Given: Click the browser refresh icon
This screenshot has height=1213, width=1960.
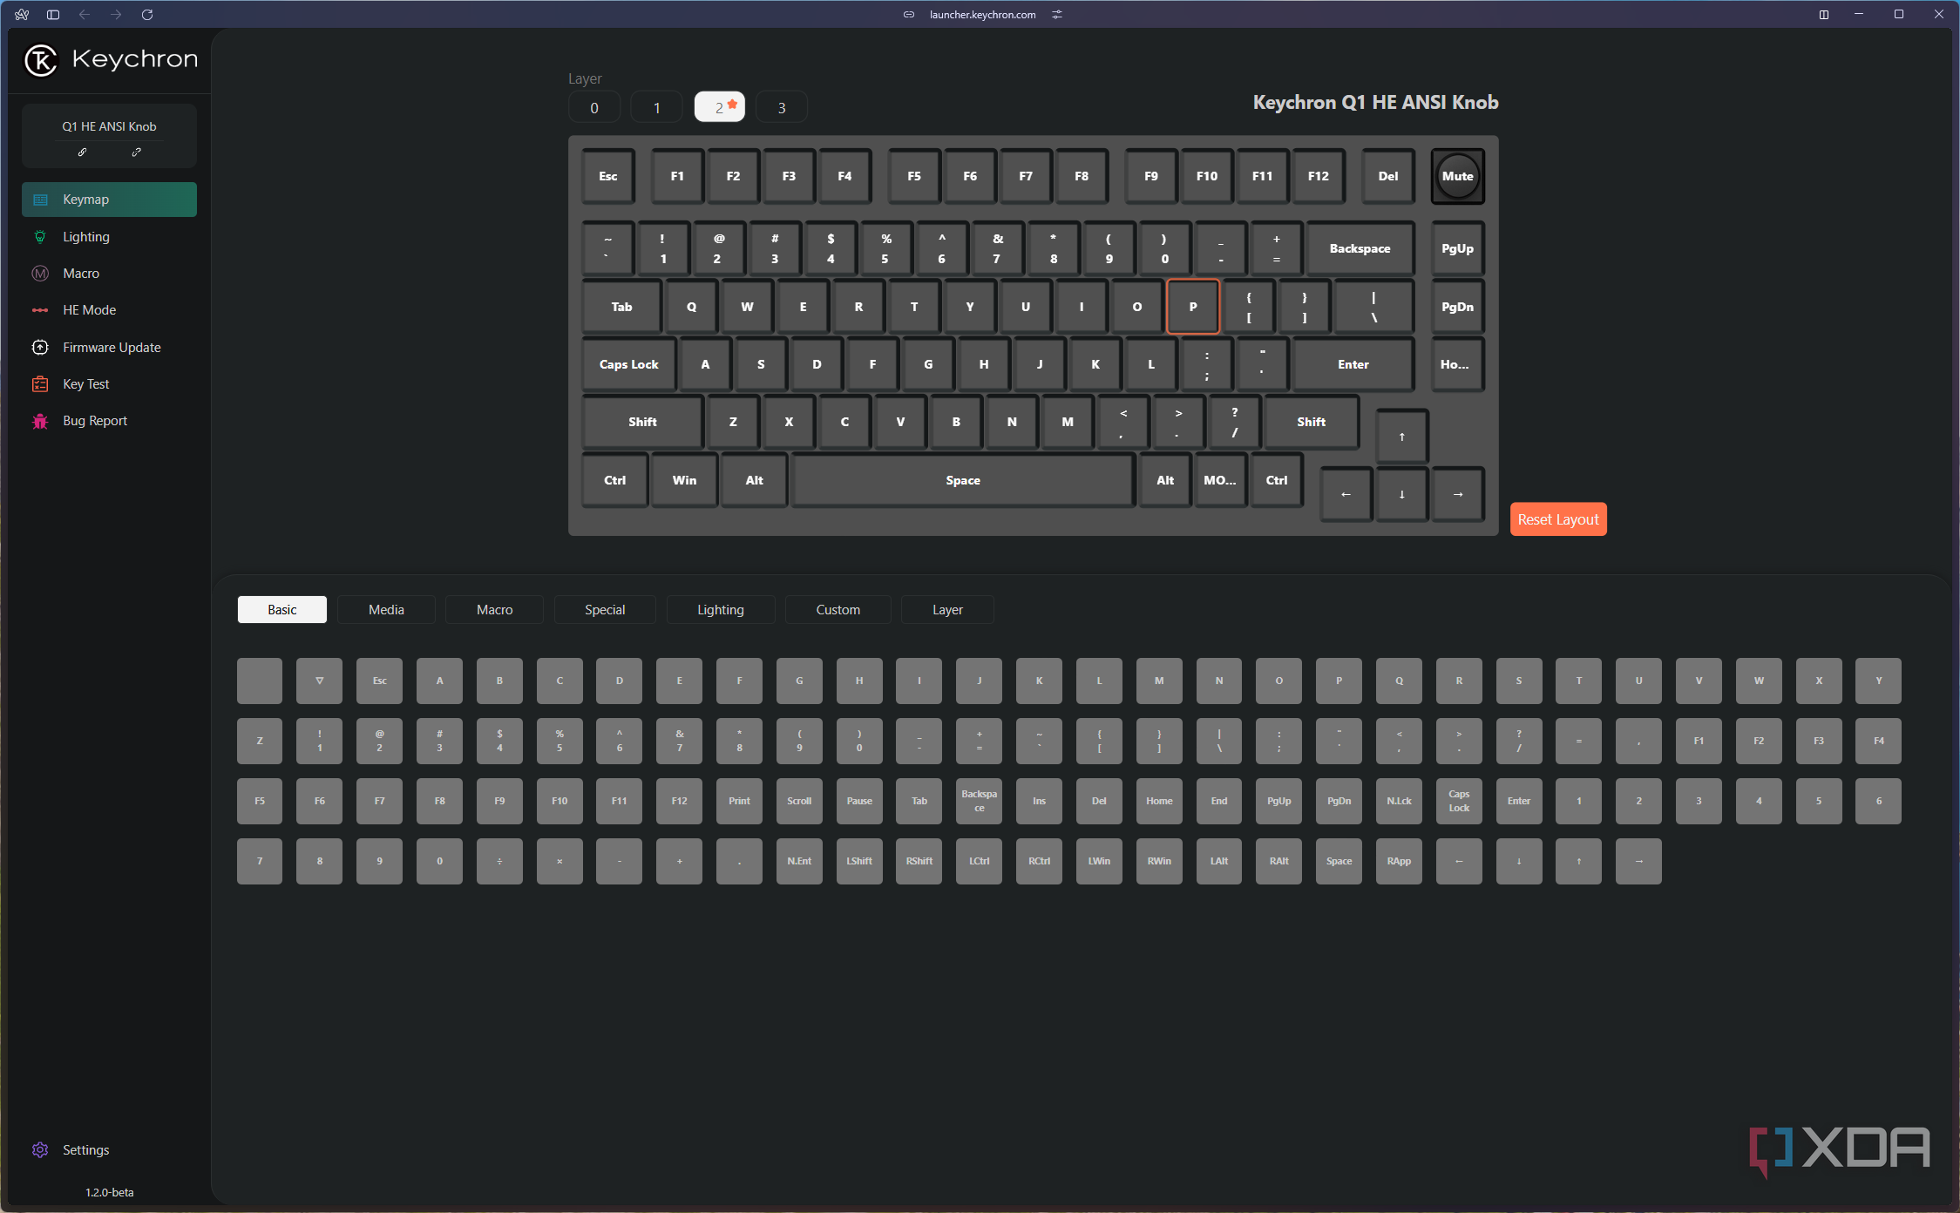Looking at the screenshot, I should [x=147, y=15].
